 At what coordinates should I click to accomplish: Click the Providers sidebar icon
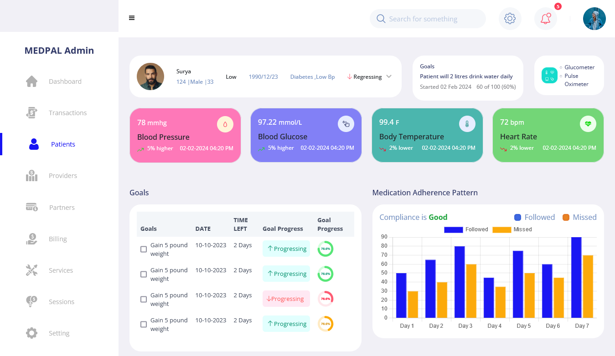tap(31, 176)
